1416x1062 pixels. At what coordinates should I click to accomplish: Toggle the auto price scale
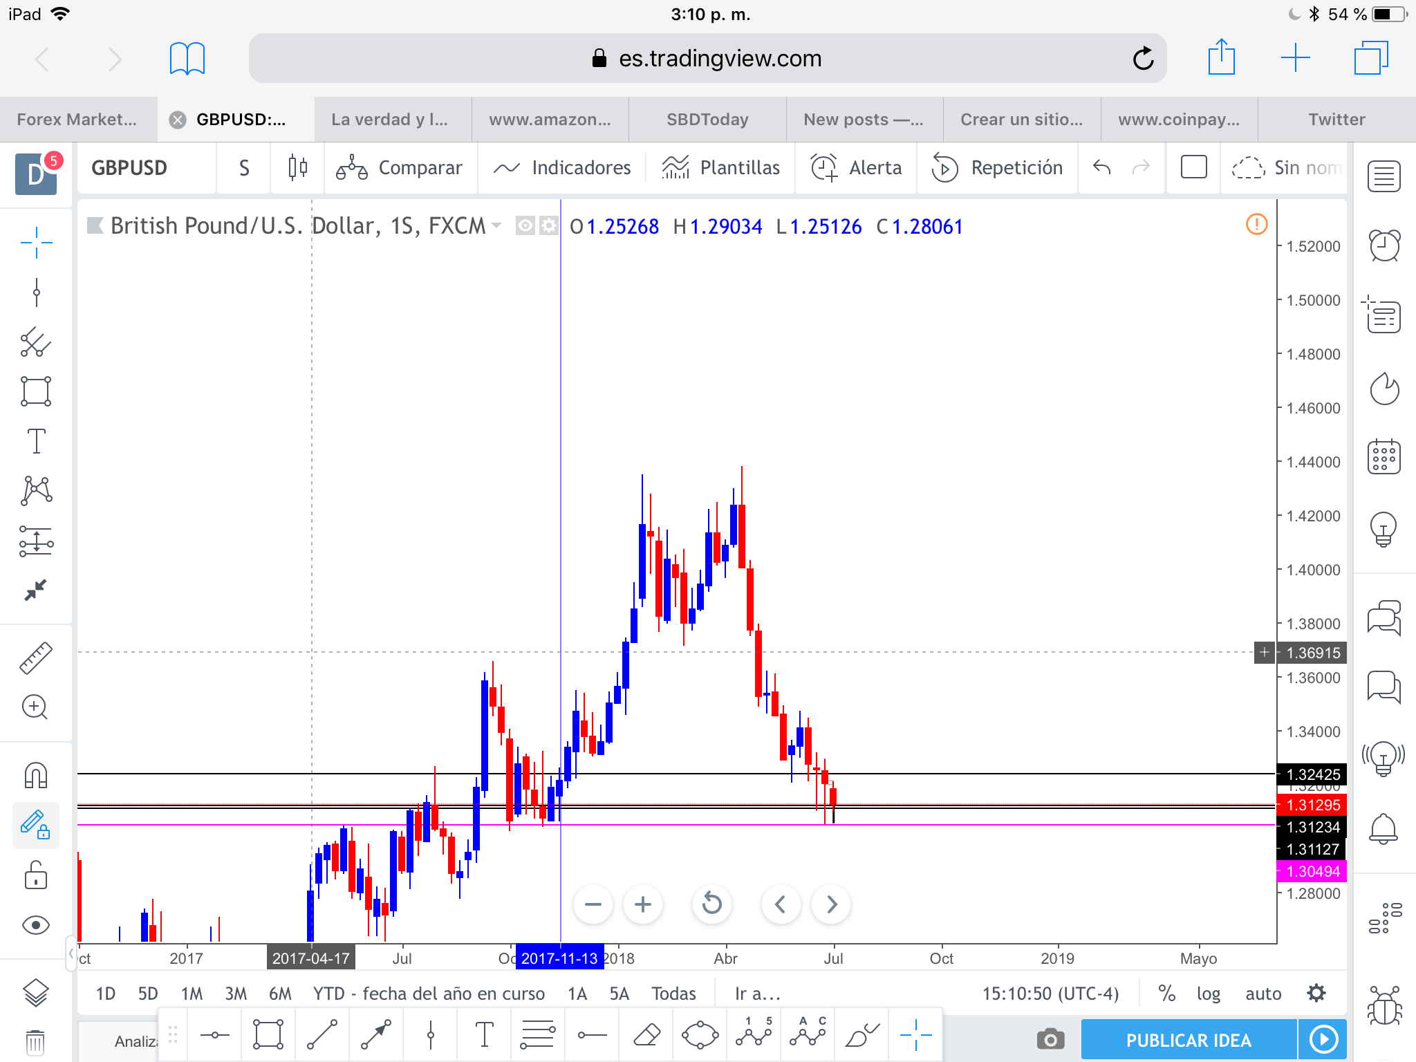(x=1263, y=994)
